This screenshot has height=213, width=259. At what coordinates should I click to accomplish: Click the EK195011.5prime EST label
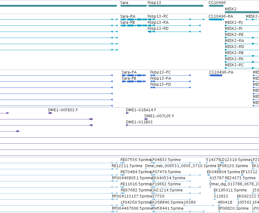(230, 190)
